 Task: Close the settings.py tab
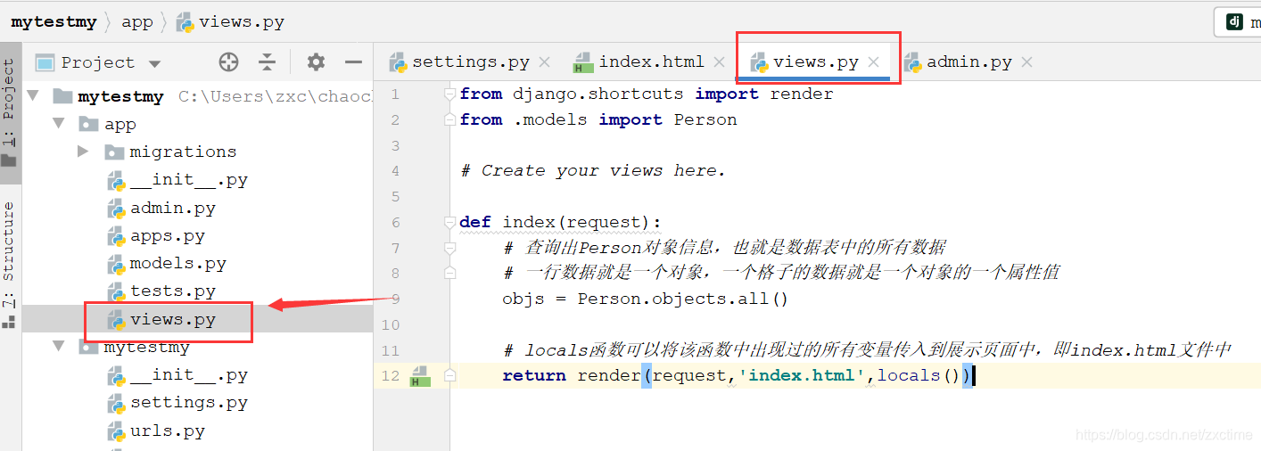click(x=544, y=62)
